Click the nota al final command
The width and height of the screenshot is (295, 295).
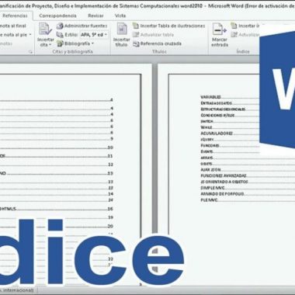point(13,26)
